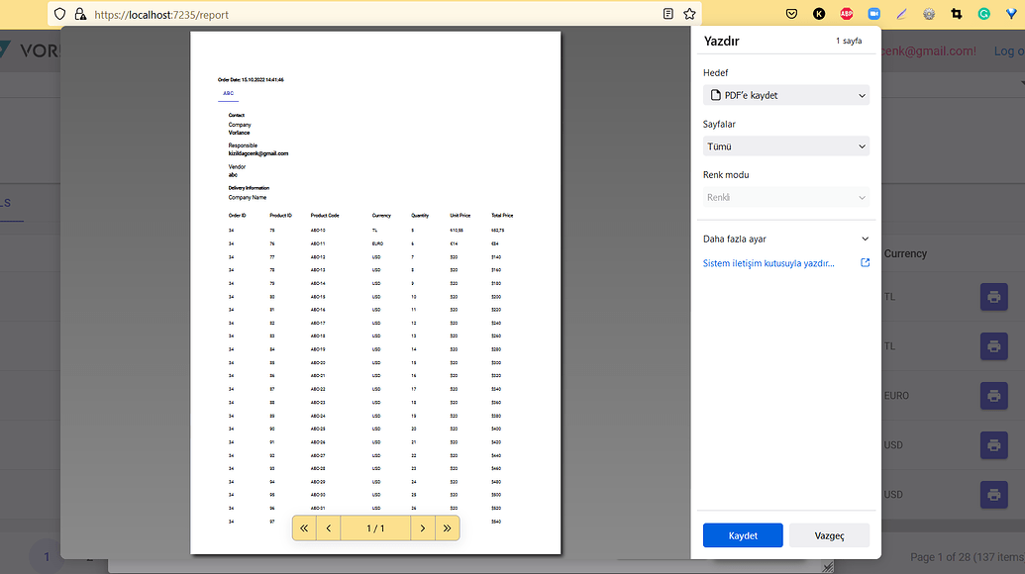
Task: Open the screenshot crop extension icon
Action: [958, 14]
